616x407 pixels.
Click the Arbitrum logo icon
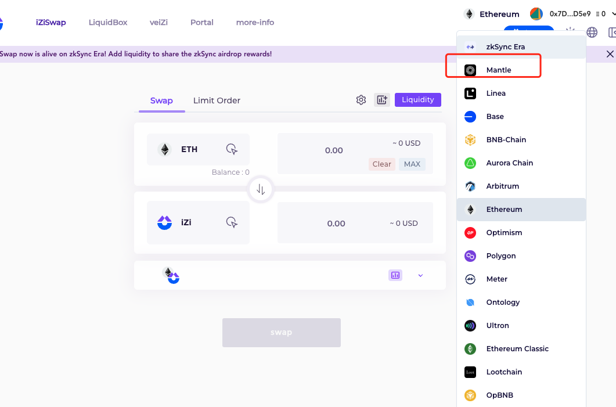click(x=470, y=186)
